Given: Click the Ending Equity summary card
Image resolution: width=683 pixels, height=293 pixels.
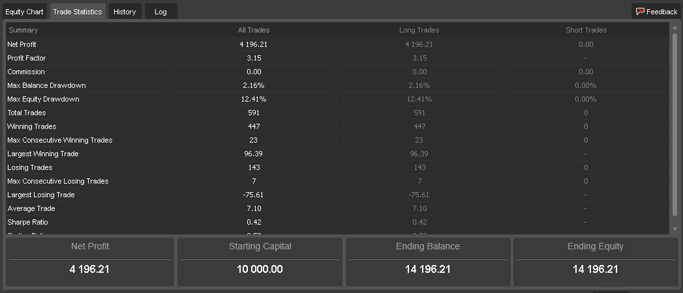Looking at the screenshot, I should (596, 262).
